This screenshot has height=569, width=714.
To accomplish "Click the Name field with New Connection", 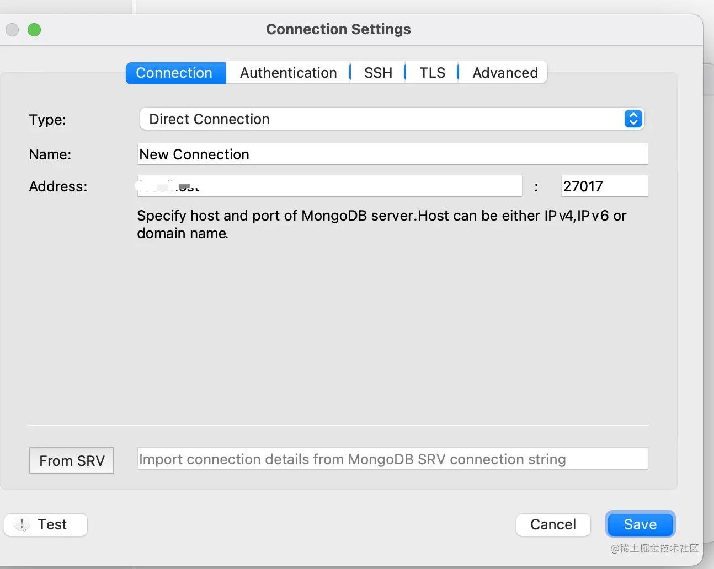I will (x=392, y=154).
